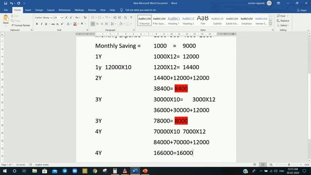The width and height of the screenshot is (311, 175).
Task: Switch to the Design tab
Action: pos(39,10)
